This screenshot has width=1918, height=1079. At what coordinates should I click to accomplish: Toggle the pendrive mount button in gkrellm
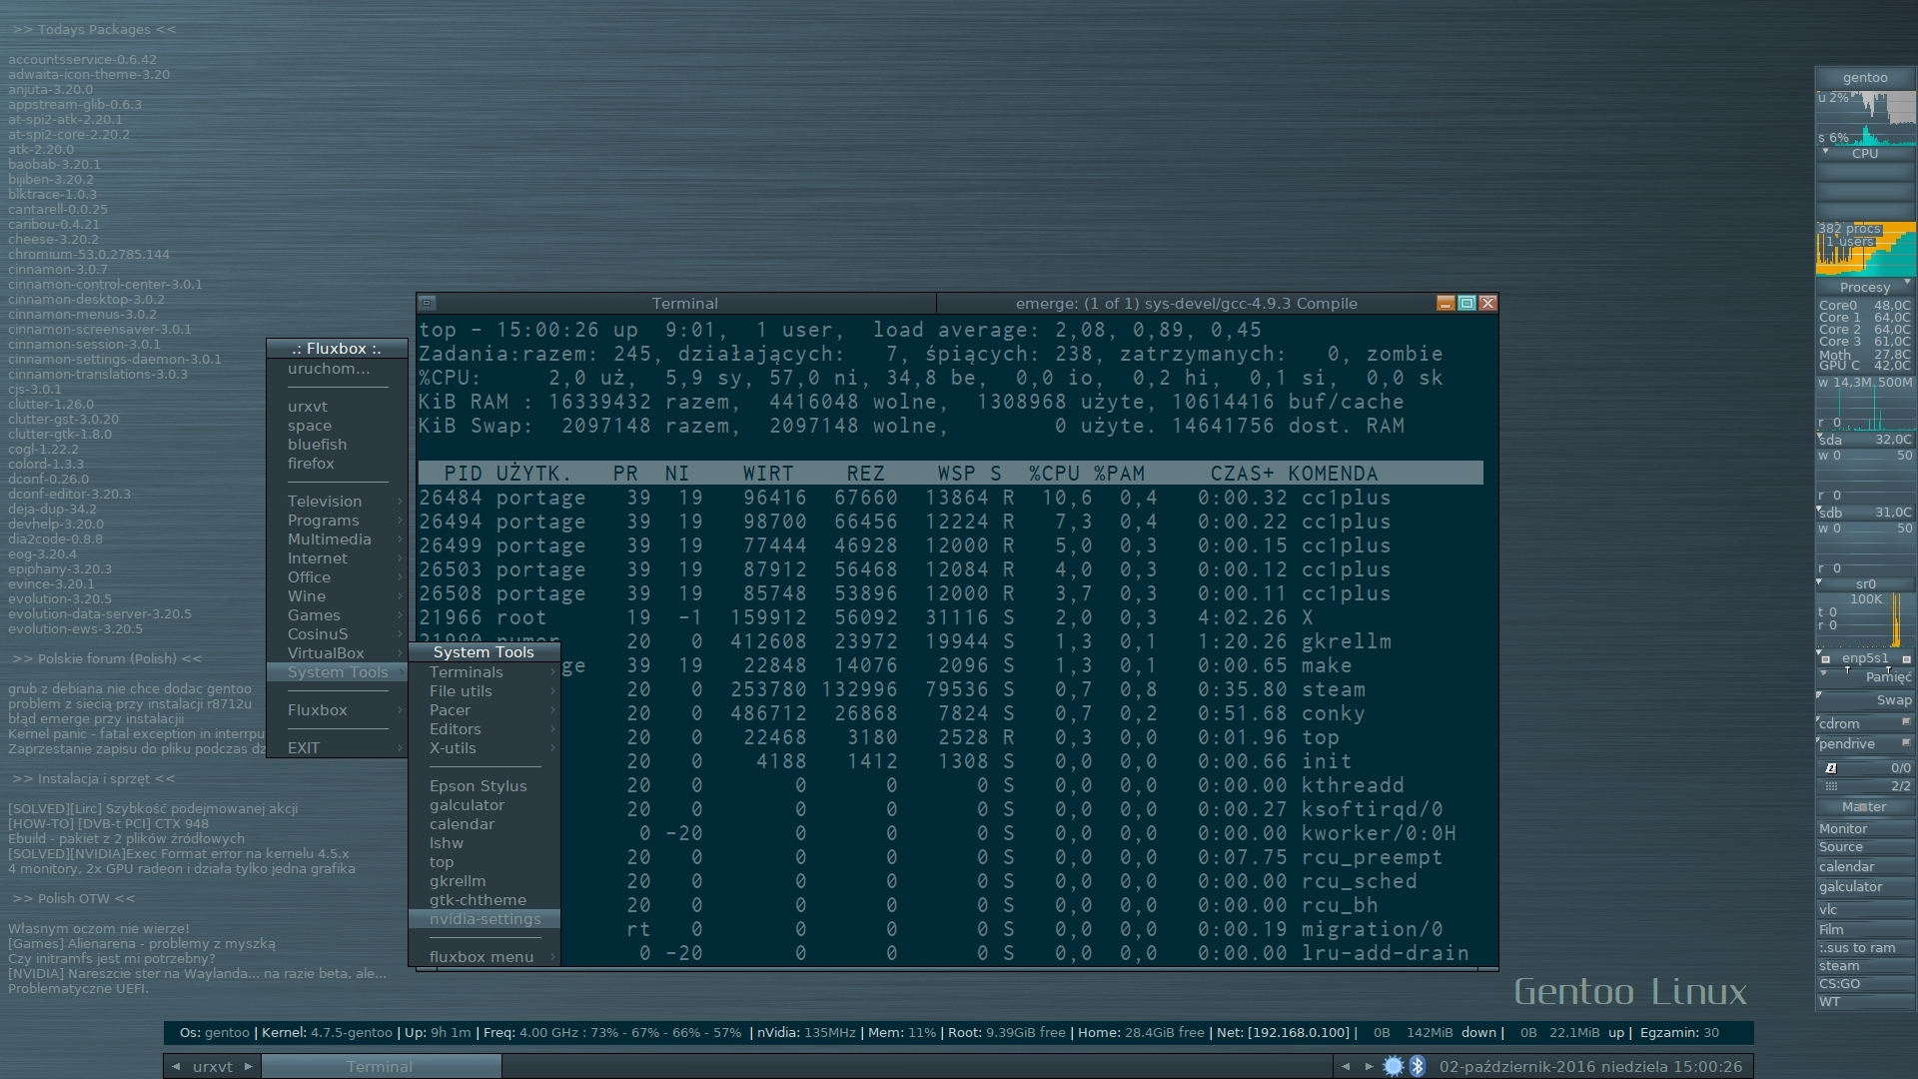1906,742
